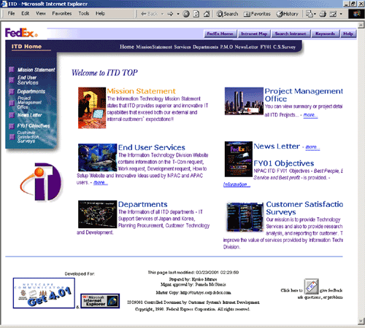This screenshot has width=365, height=328.
Task: Open the Tools menu
Action: 84,13
